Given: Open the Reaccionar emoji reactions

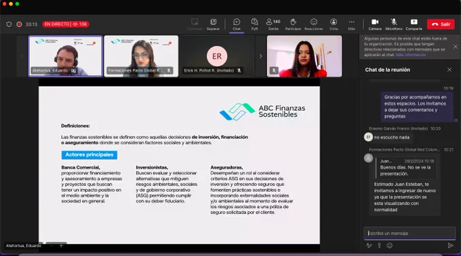Looking at the screenshot, I should tap(314, 24).
